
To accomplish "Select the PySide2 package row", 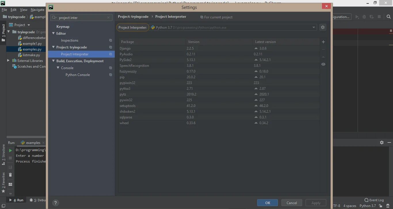I will 219,60.
